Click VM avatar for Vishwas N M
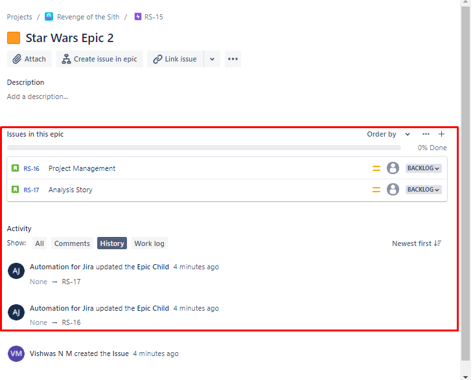 point(16,353)
